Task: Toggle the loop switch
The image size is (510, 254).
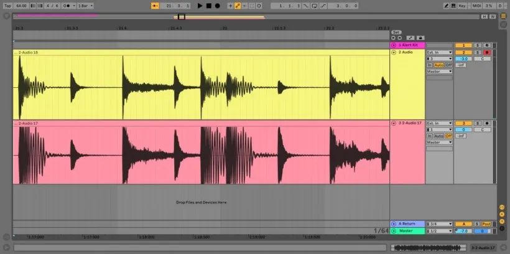Action: click(315, 6)
